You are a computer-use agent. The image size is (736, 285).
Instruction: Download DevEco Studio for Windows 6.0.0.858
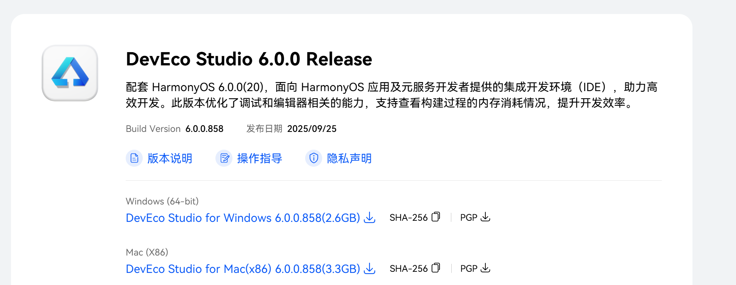pyautogui.click(x=243, y=218)
